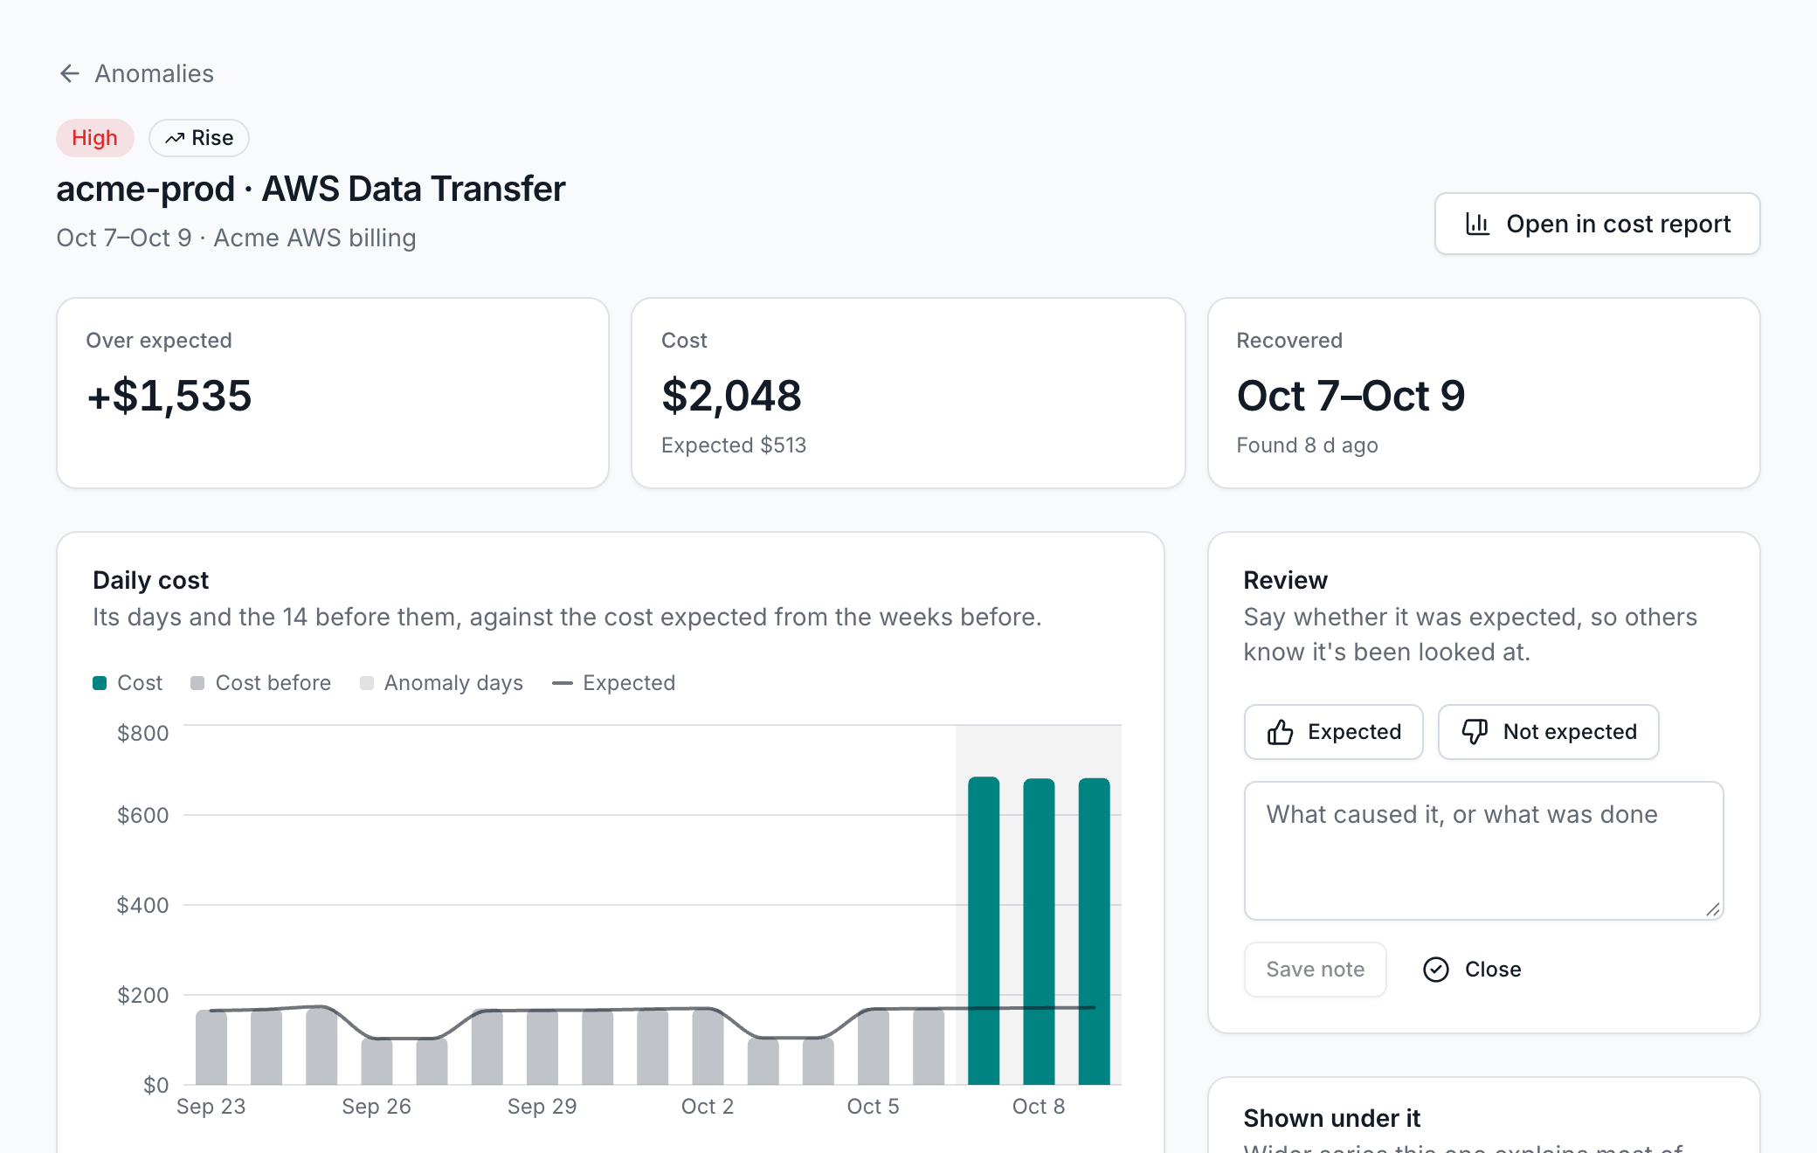Viewport: 1817px width, 1153px height.
Task: Click the Daily cost heading
Action: (x=150, y=580)
